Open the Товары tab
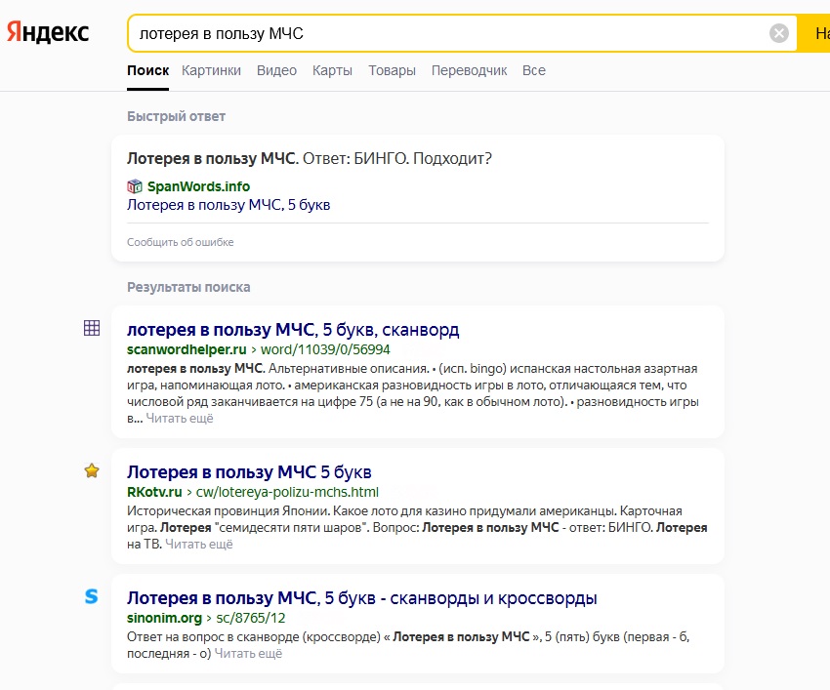The width and height of the screenshot is (830, 690). tap(392, 70)
